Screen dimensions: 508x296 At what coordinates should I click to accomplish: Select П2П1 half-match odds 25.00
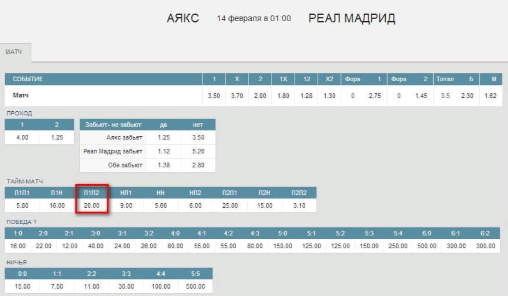click(x=230, y=205)
